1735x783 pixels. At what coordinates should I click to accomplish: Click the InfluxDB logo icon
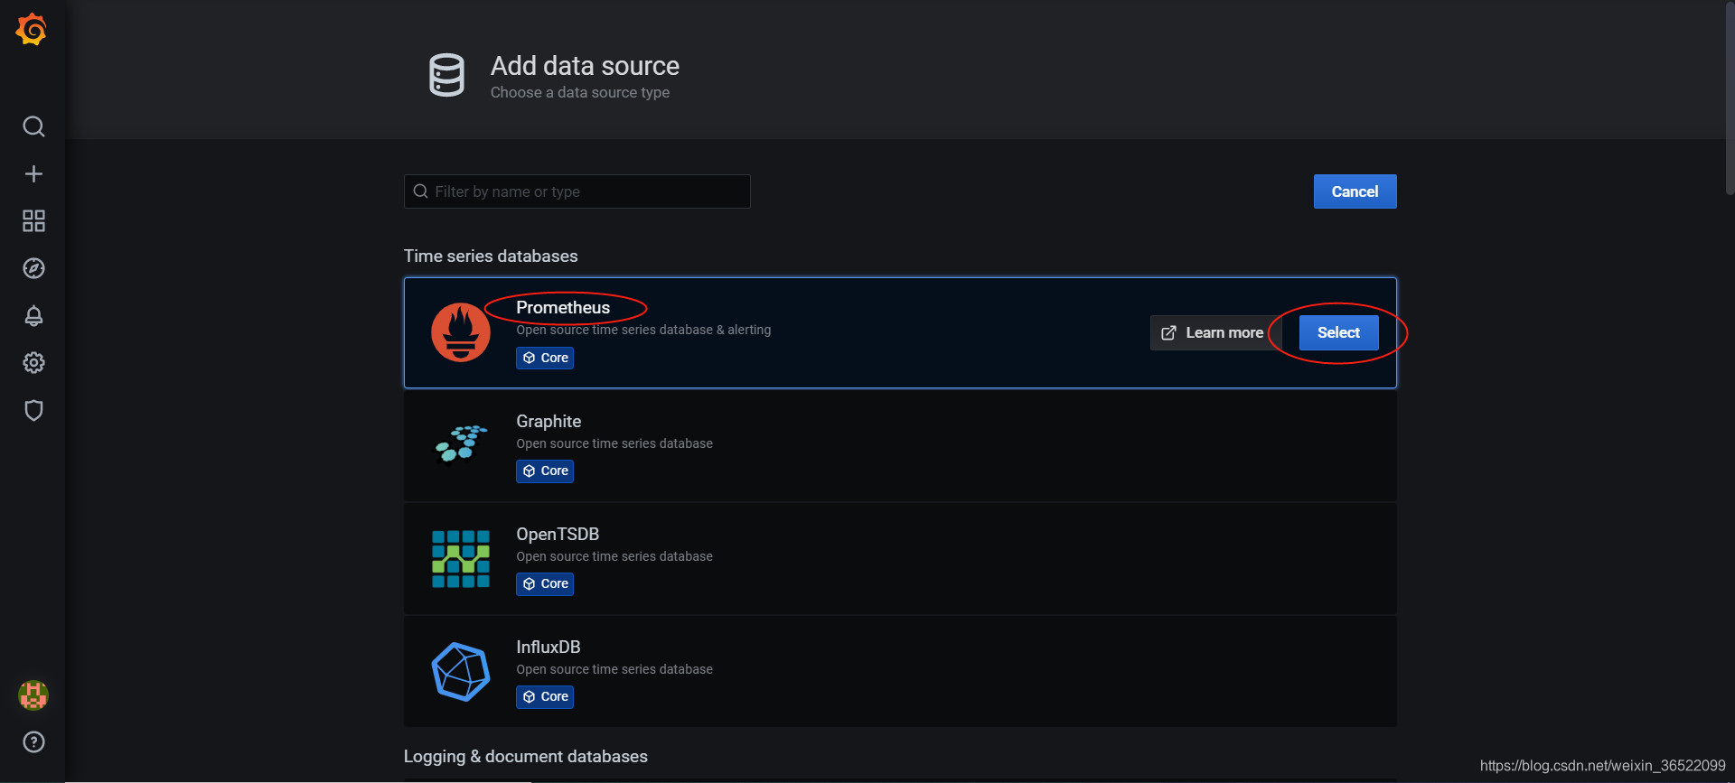pyautogui.click(x=461, y=672)
